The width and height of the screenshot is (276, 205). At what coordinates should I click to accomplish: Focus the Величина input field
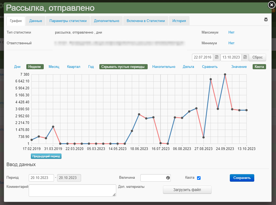click(155, 178)
